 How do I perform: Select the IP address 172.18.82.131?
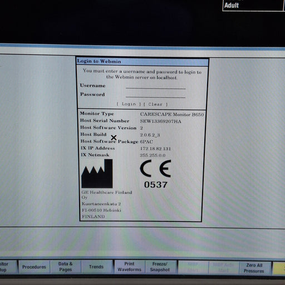click(x=155, y=149)
